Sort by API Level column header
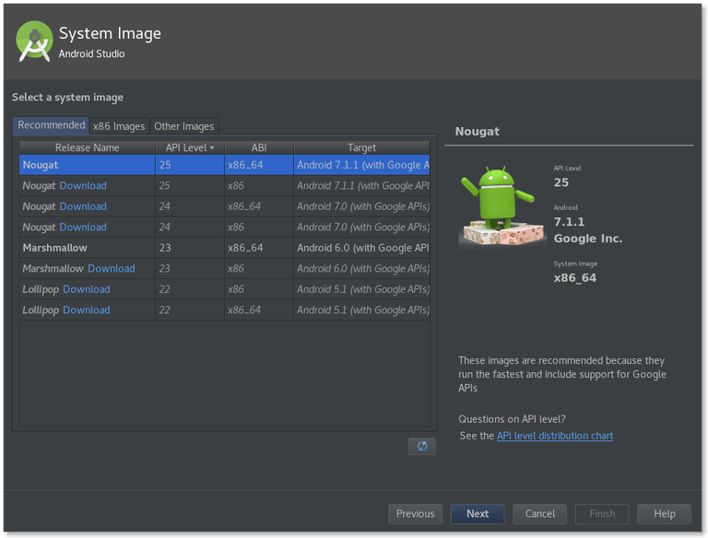Viewport: 708px width, 538px height. click(x=190, y=147)
